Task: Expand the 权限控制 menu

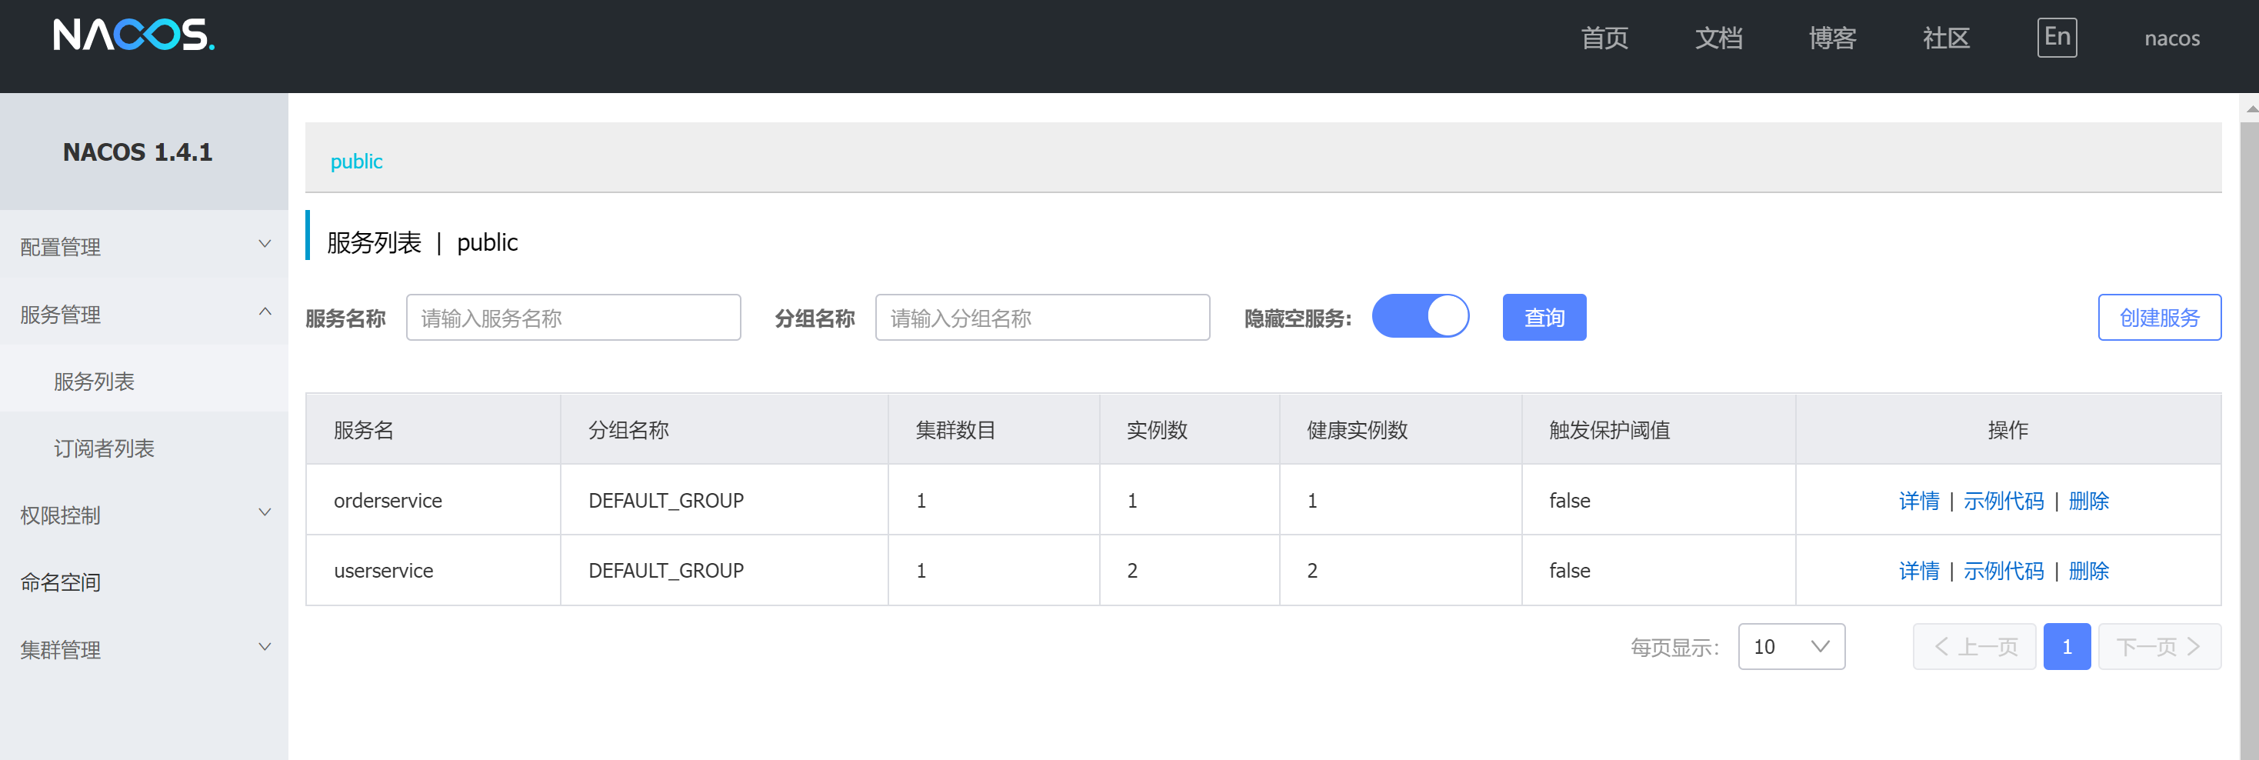Action: pos(145,515)
